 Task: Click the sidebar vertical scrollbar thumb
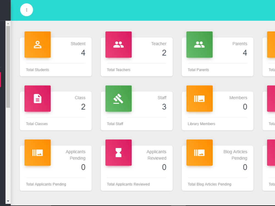click(x=8, y=67)
